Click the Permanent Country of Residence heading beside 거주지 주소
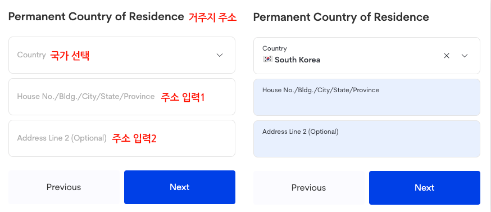 pos(96,17)
